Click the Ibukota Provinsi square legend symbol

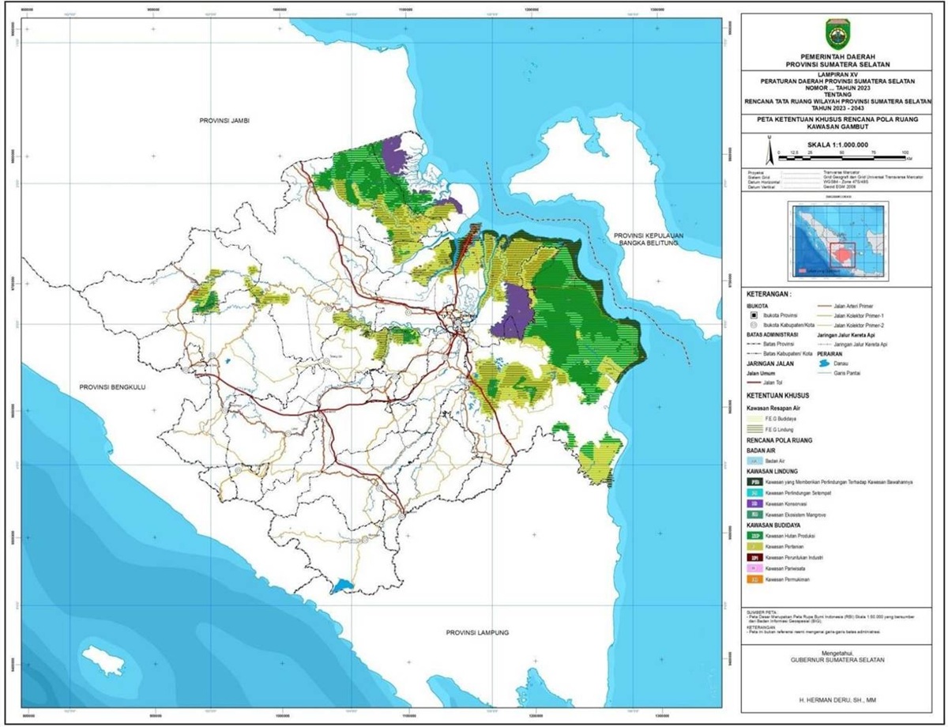754,314
